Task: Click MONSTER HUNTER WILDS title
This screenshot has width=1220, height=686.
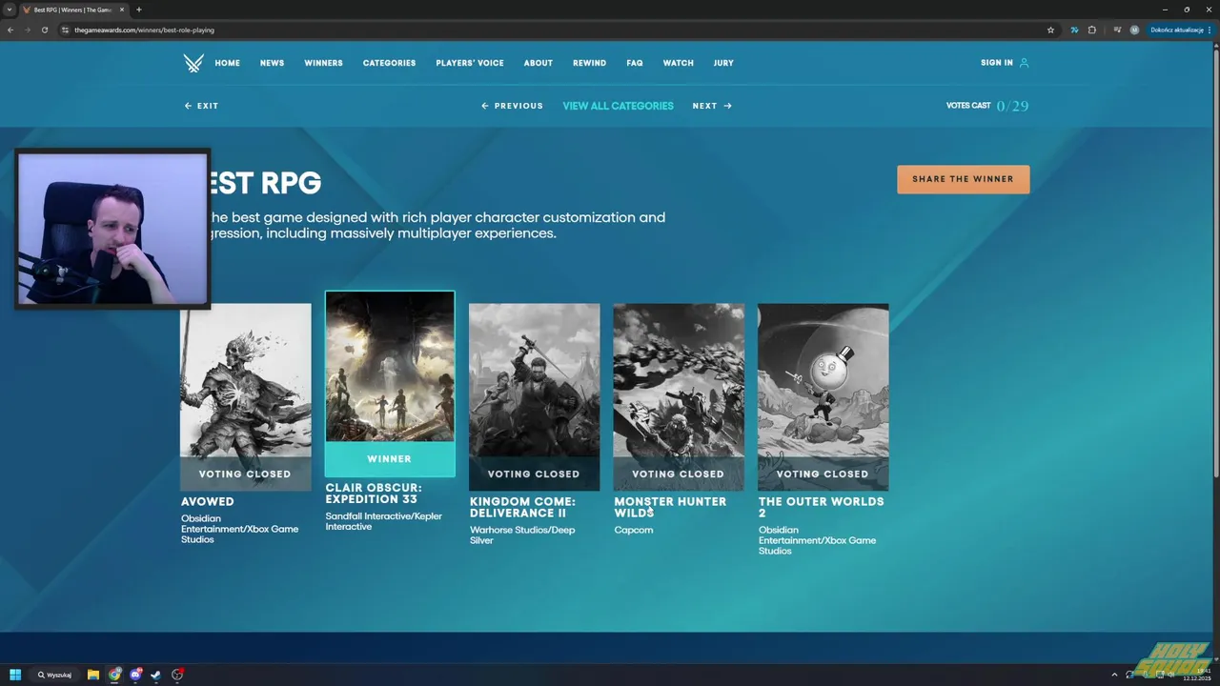Action: click(670, 507)
